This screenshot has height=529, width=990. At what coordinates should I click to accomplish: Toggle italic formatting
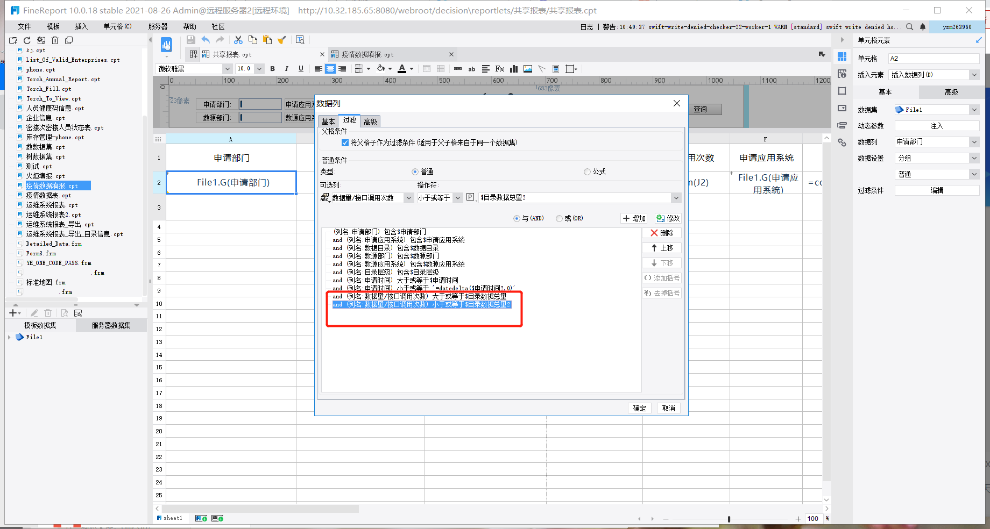286,69
